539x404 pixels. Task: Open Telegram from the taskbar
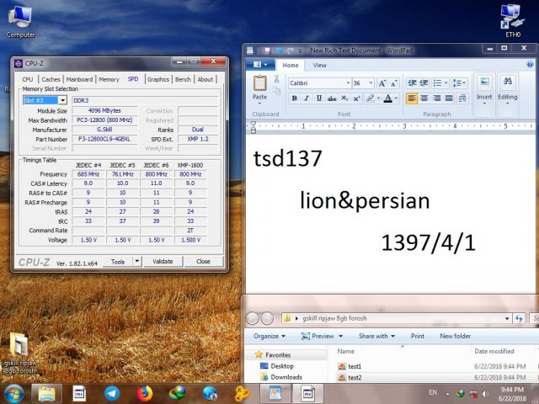pos(112,394)
